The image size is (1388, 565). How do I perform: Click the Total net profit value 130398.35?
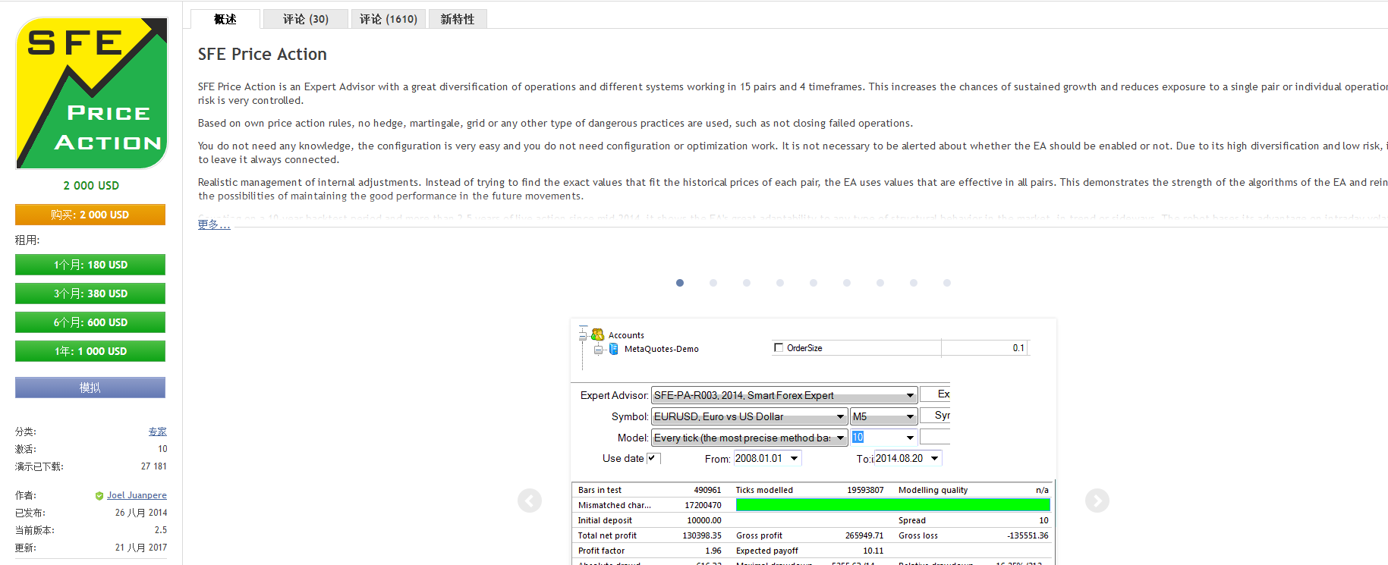702,535
